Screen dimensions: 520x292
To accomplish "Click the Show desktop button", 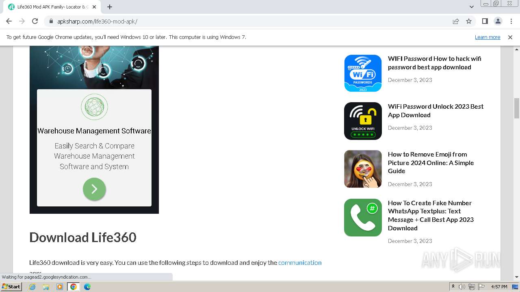I will click(516, 287).
